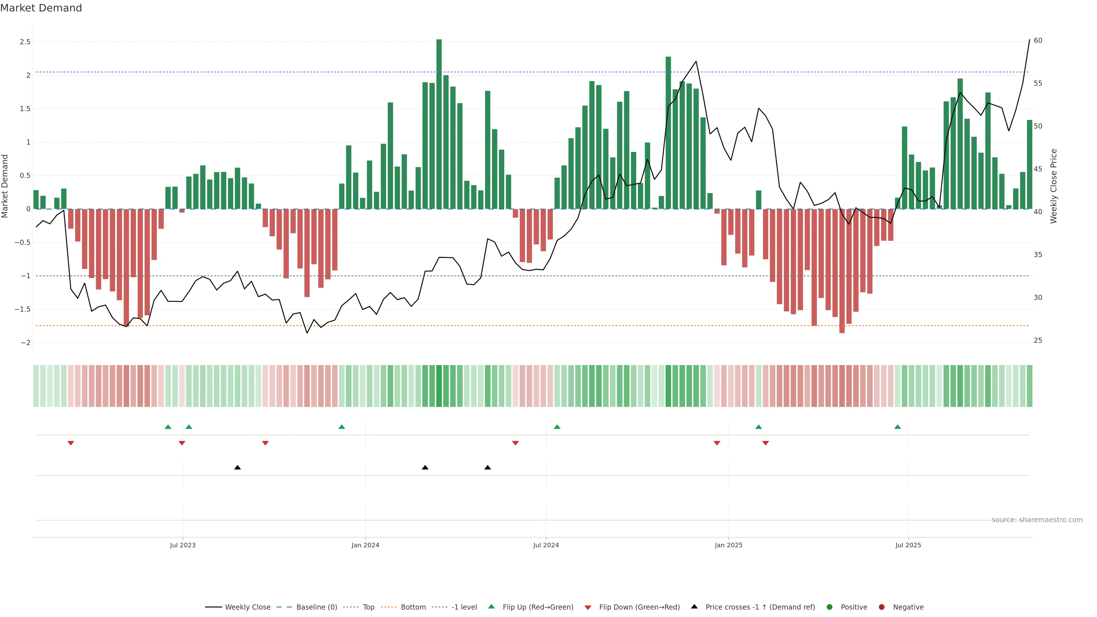
Task: Click the green Positive legend dot
Action: coord(829,607)
